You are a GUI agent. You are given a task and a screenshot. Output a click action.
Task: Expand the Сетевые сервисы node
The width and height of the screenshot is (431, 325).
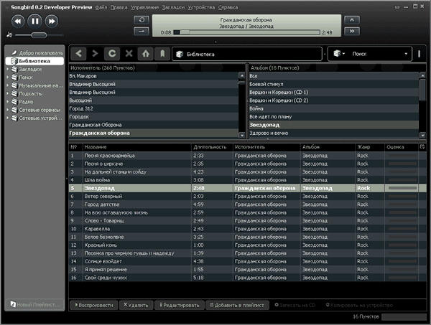click(8, 110)
